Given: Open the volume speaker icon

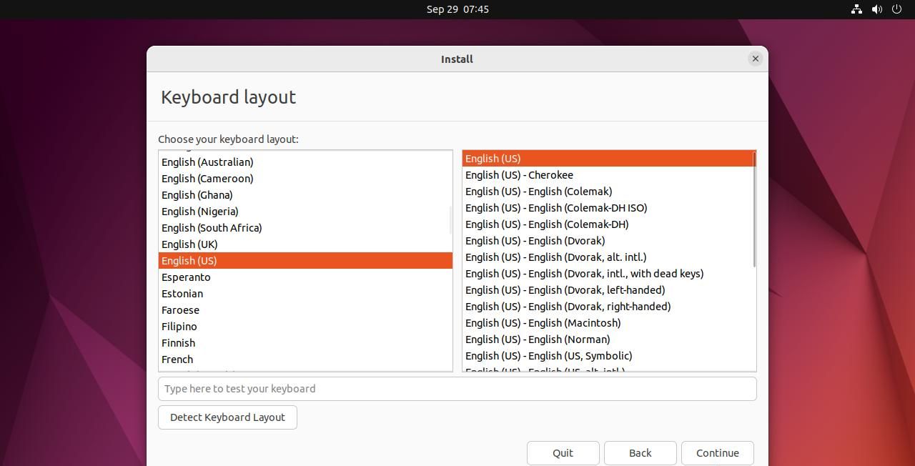Looking at the screenshot, I should (x=876, y=9).
